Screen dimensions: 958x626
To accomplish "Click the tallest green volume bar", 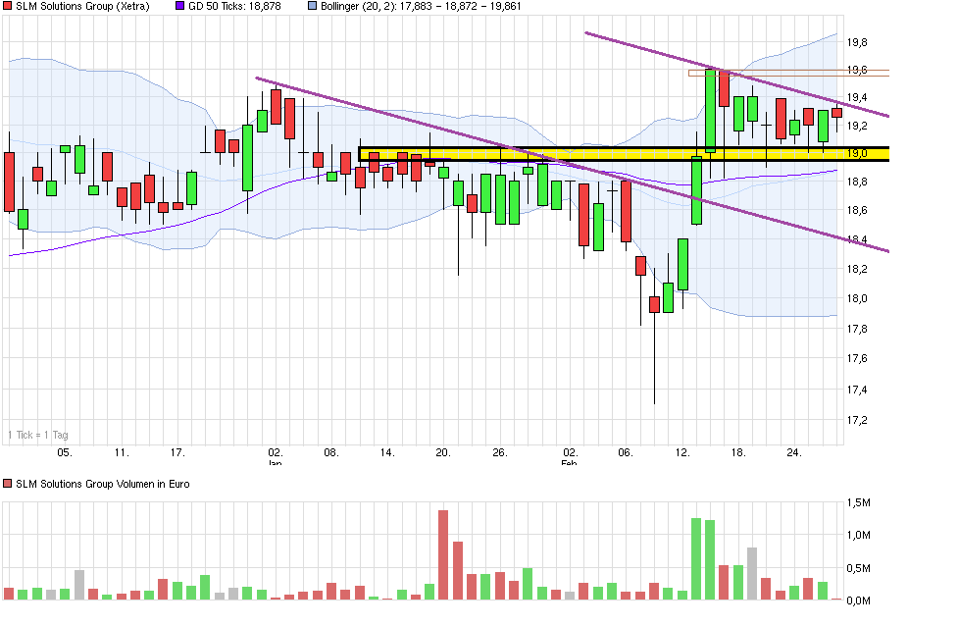I will click(696, 558).
